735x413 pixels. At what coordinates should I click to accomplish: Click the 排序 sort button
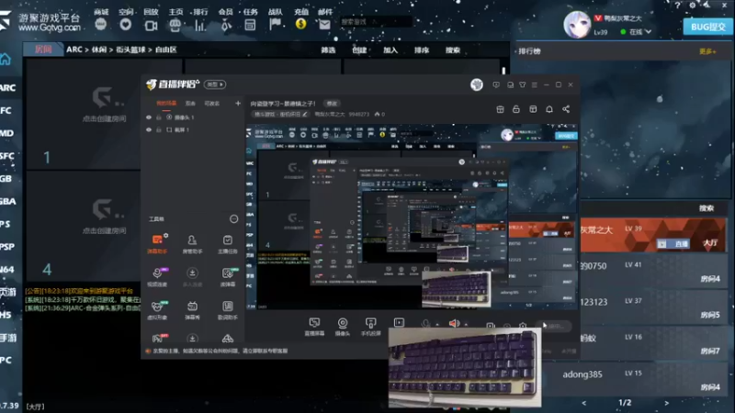(x=422, y=50)
